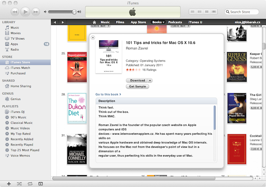Click the high volume speaker icon
266x187 pixels.
click(x=79, y=12)
